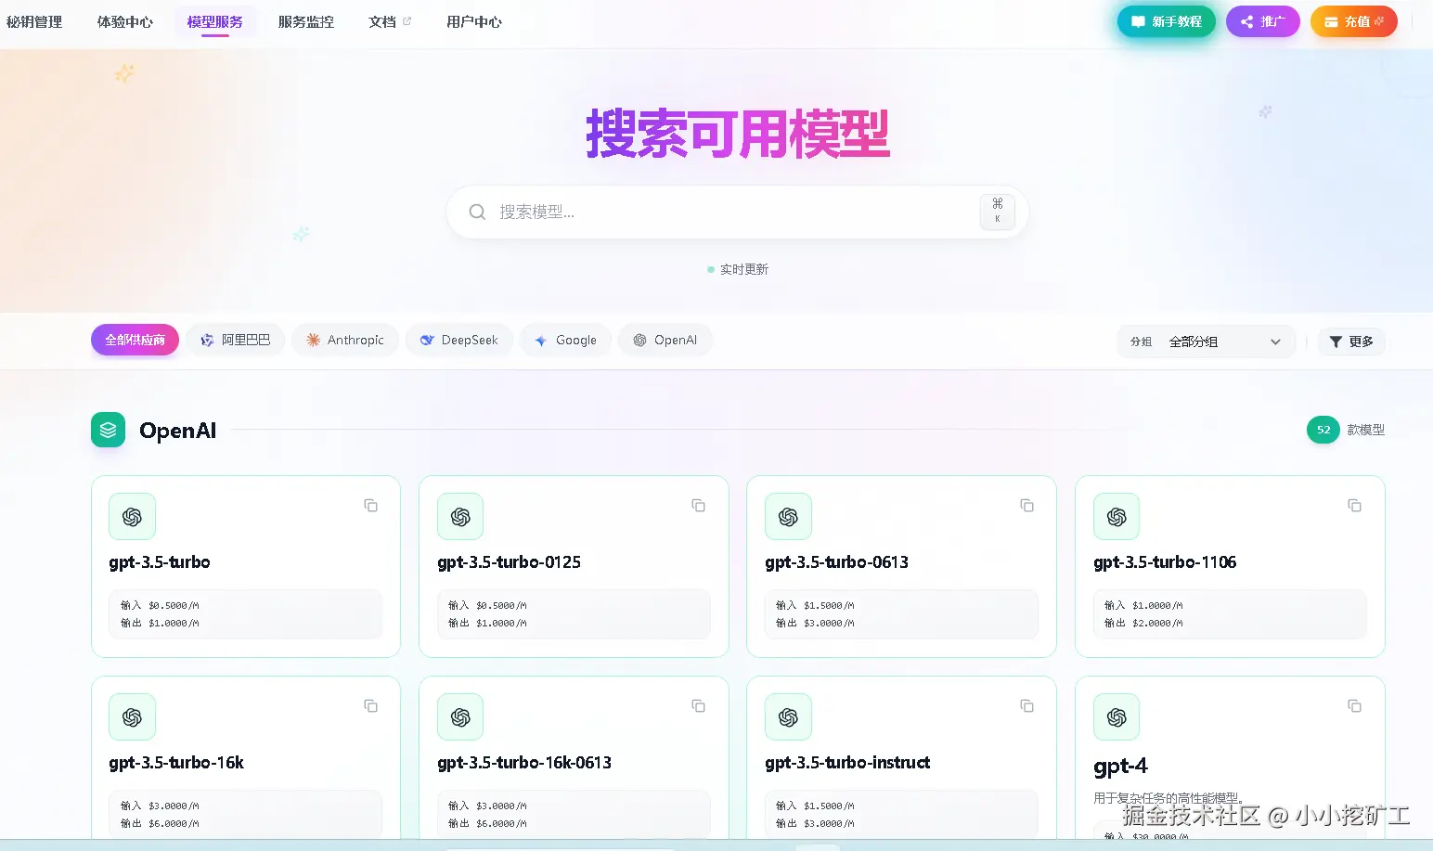The width and height of the screenshot is (1433, 851).
Task: Click the green stack icon beside OpenAI heading
Action: [108, 430]
